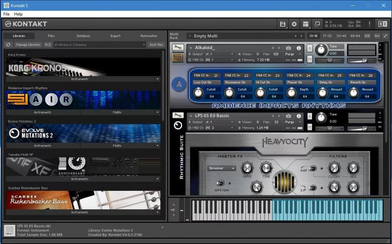Click the save/load floppy disk icon
This screenshot has width=392, height=244.
point(283,24)
